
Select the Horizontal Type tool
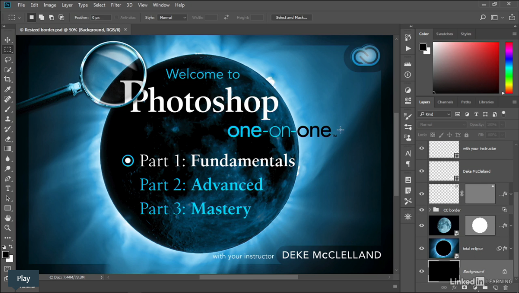coord(7,189)
